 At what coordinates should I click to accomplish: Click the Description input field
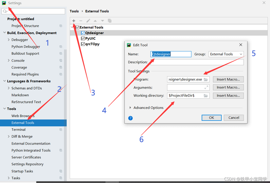coord(197,62)
